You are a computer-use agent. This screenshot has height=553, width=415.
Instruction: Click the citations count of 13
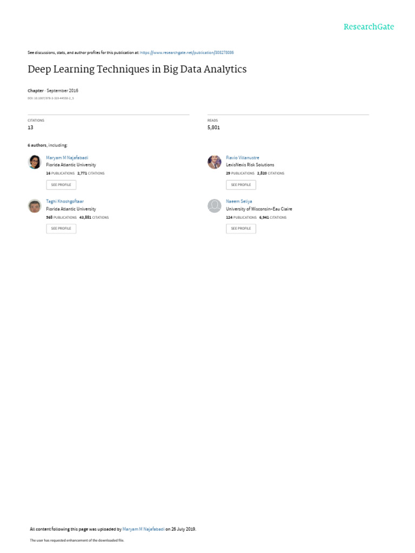pyautogui.click(x=30, y=127)
